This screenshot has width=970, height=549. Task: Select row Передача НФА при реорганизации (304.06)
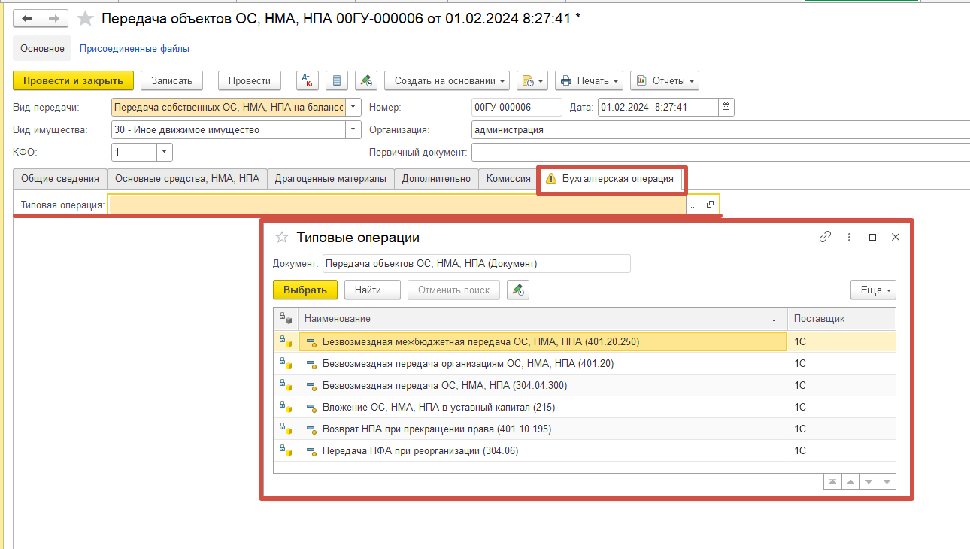click(x=584, y=450)
